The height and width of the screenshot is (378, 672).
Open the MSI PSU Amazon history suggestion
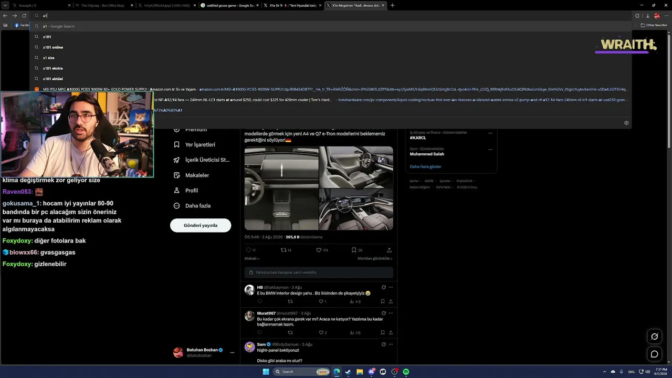(x=331, y=89)
